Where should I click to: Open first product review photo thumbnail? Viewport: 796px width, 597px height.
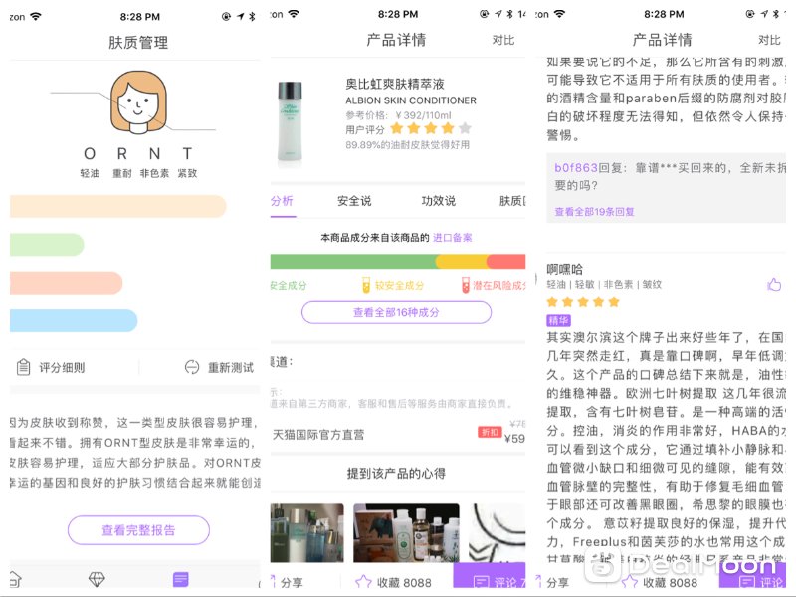tap(306, 533)
